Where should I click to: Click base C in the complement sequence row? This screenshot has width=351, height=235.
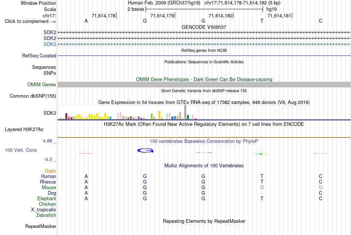click(x=321, y=21)
